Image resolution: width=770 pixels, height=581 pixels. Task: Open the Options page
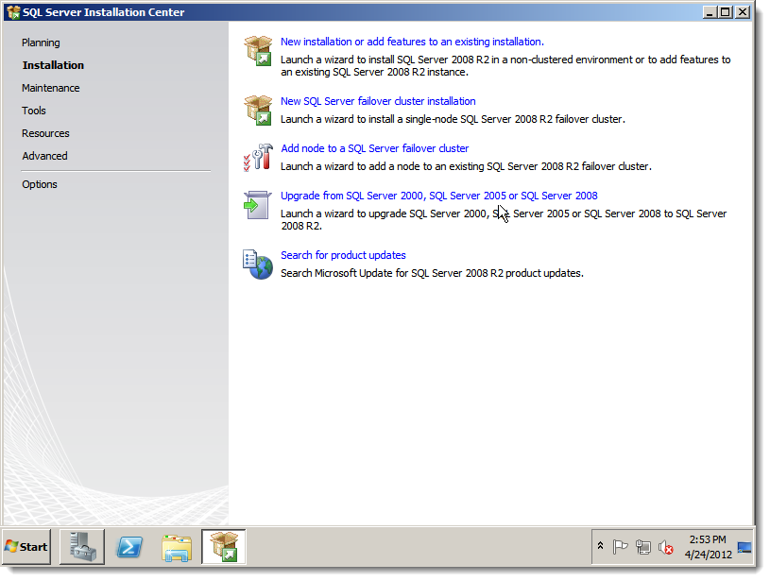40,184
